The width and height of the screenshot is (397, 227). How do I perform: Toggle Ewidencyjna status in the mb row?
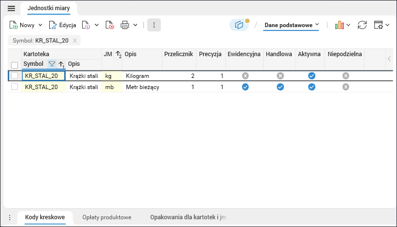coord(245,87)
